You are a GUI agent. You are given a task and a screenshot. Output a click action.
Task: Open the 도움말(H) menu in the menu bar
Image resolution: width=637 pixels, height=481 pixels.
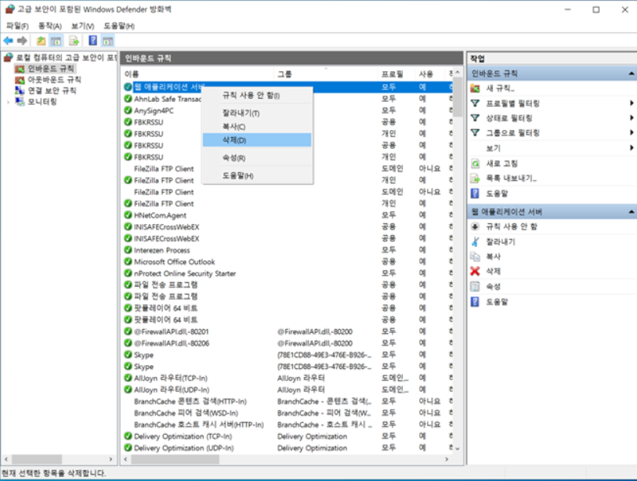tap(118, 26)
